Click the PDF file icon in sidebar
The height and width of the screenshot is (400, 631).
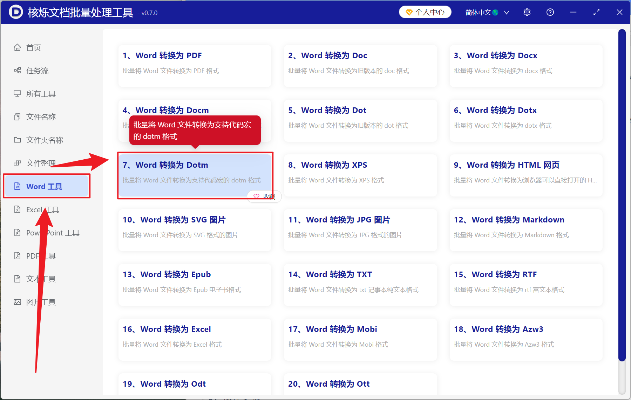[x=17, y=256]
